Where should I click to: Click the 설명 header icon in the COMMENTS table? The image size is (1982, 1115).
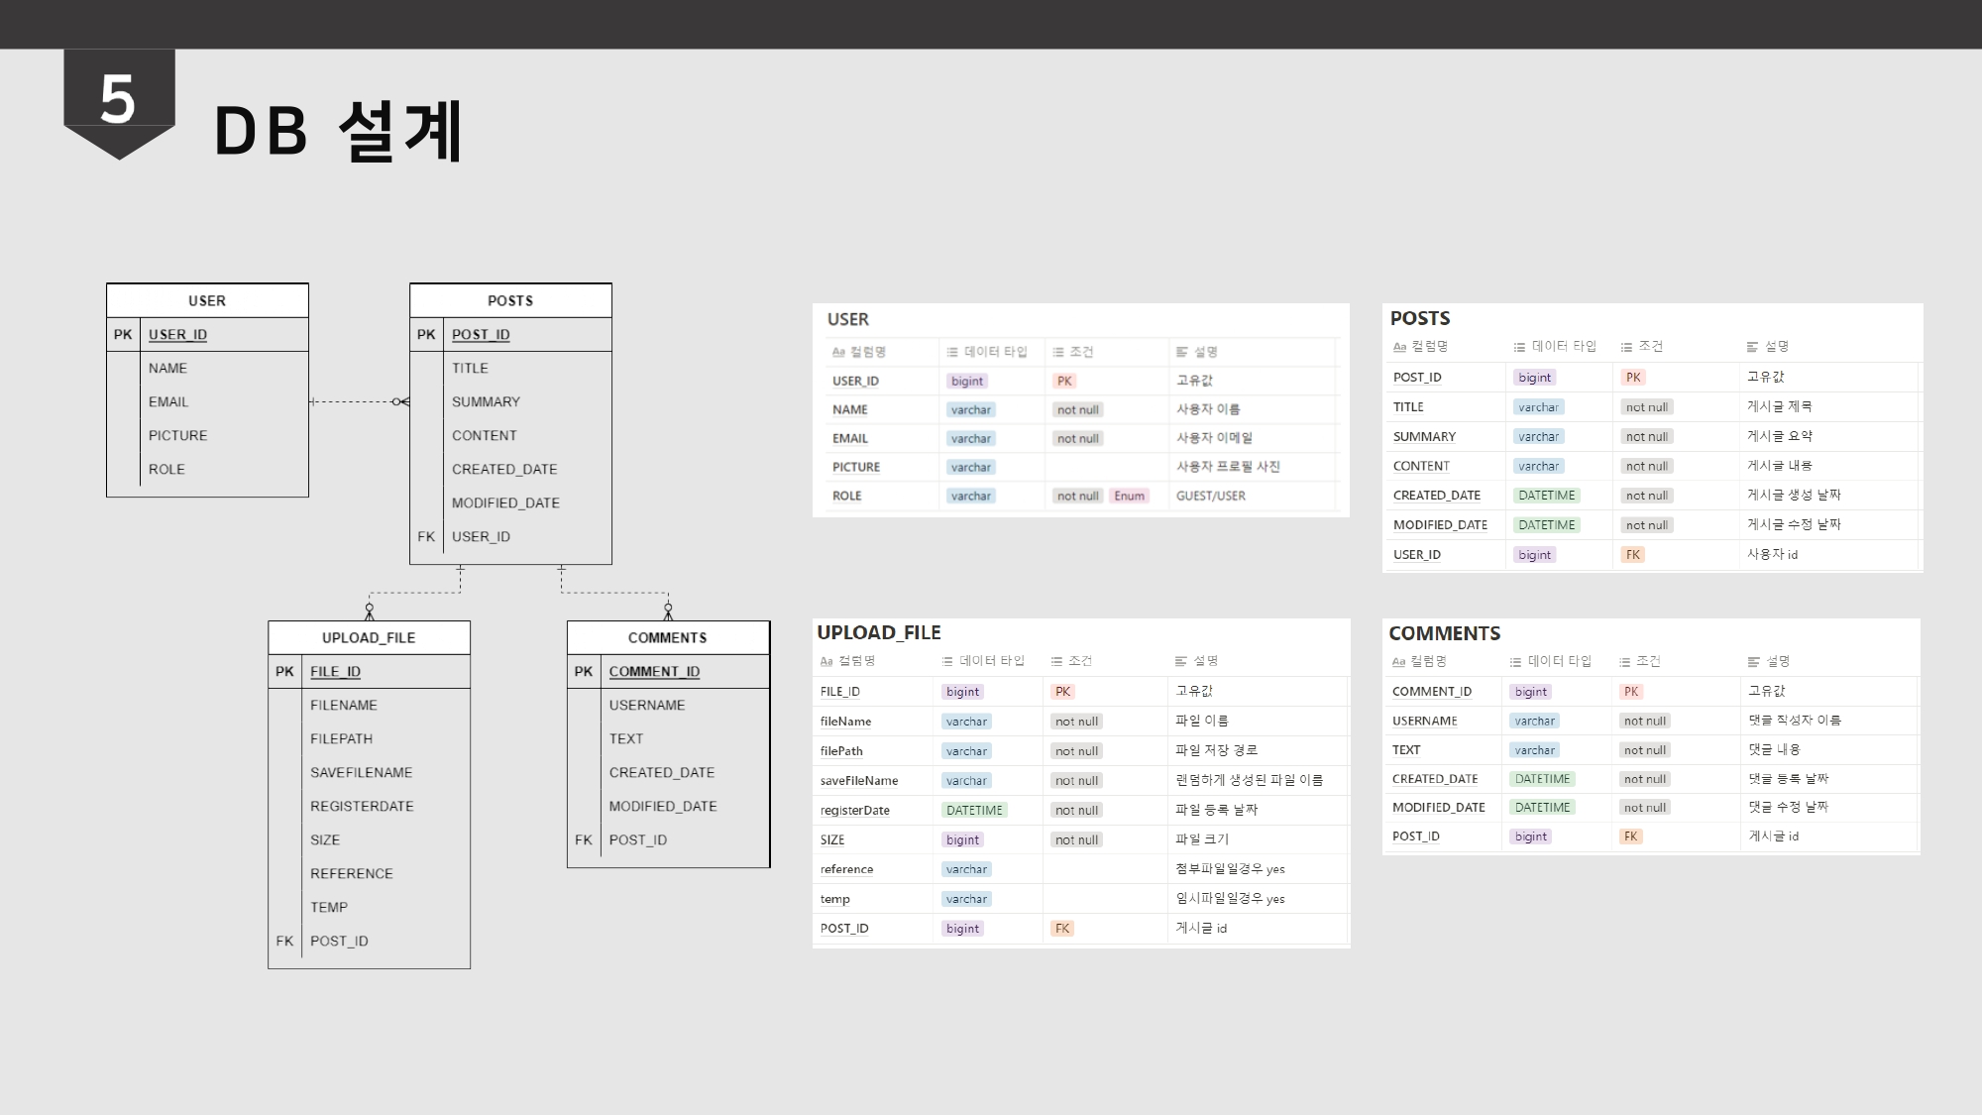coord(1752,660)
